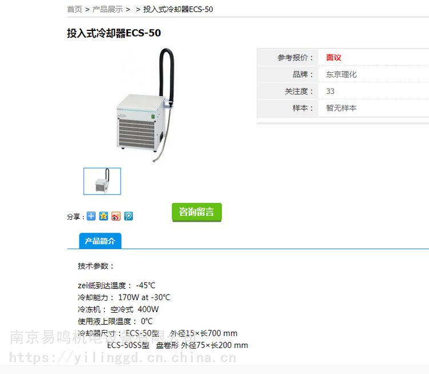
Task: Click the blue plus share icon
Action: click(x=91, y=216)
